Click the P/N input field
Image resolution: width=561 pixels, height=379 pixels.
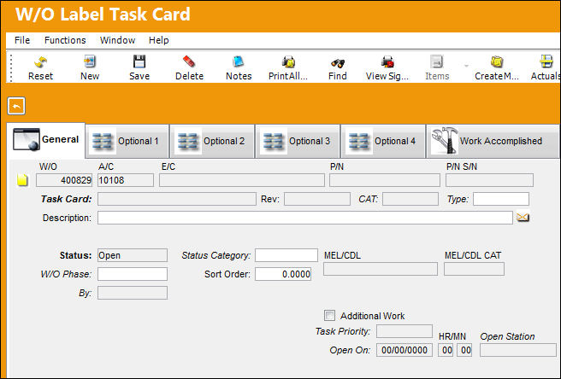click(x=385, y=180)
